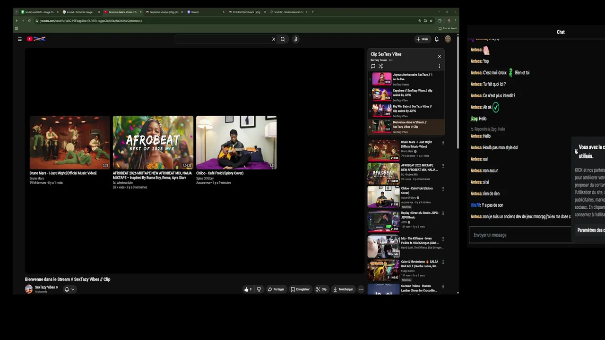Screen dimensions: 605x340
Task: Open Caravan Palace video options menu
Action: coord(443,286)
